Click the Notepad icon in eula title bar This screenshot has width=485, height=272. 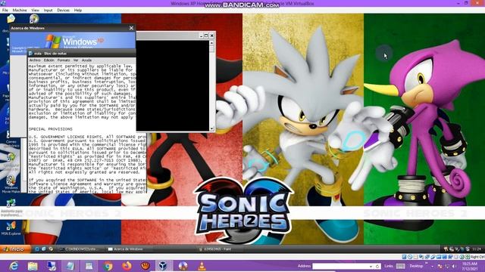pyautogui.click(x=30, y=54)
